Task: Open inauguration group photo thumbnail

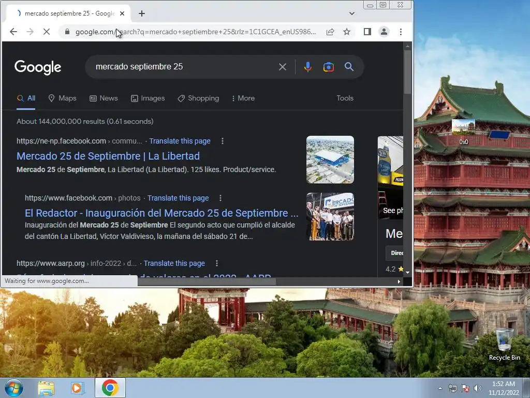Action: [330, 217]
